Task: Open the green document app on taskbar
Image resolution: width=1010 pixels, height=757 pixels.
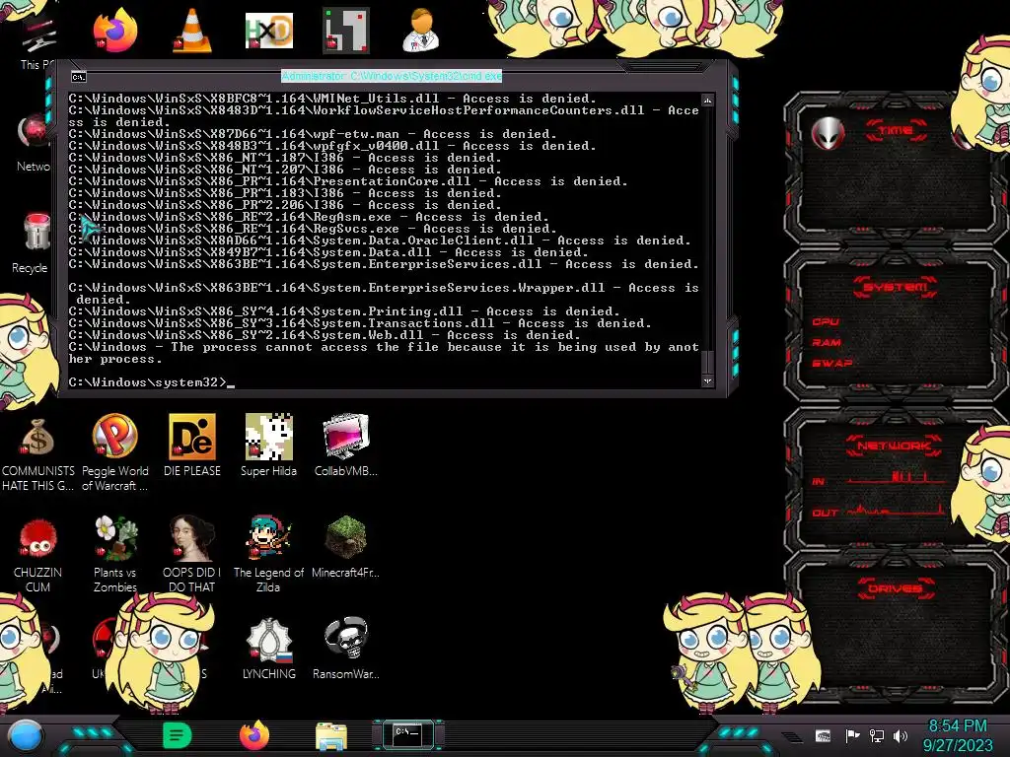Action: (178, 735)
